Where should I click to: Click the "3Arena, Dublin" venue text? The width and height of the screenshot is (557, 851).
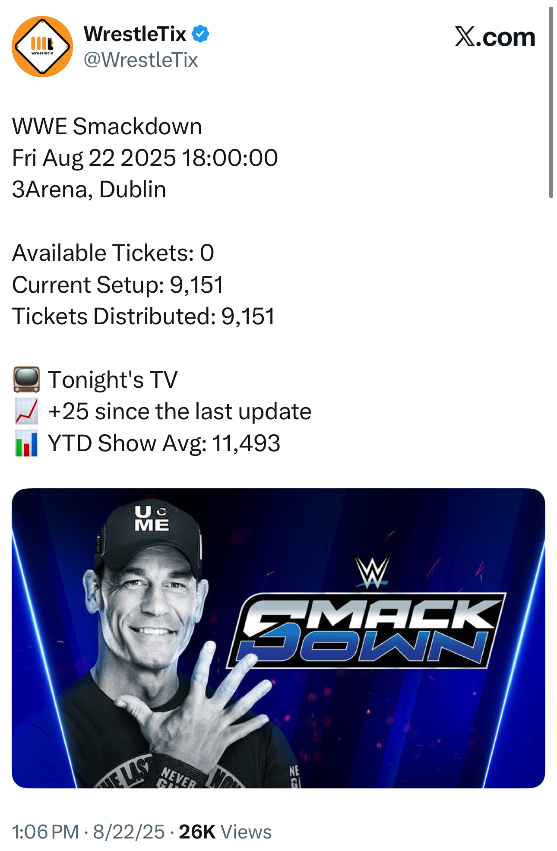[89, 190]
